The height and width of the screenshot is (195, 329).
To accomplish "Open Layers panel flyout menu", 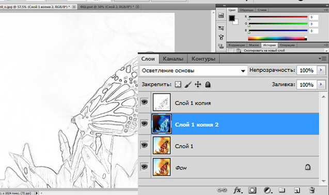I will pyautogui.click(x=323, y=58).
